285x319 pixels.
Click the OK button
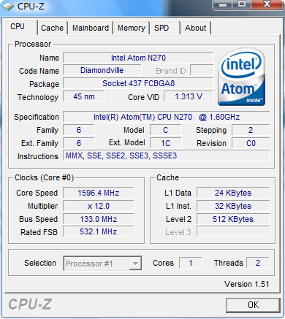coord(253,305)
